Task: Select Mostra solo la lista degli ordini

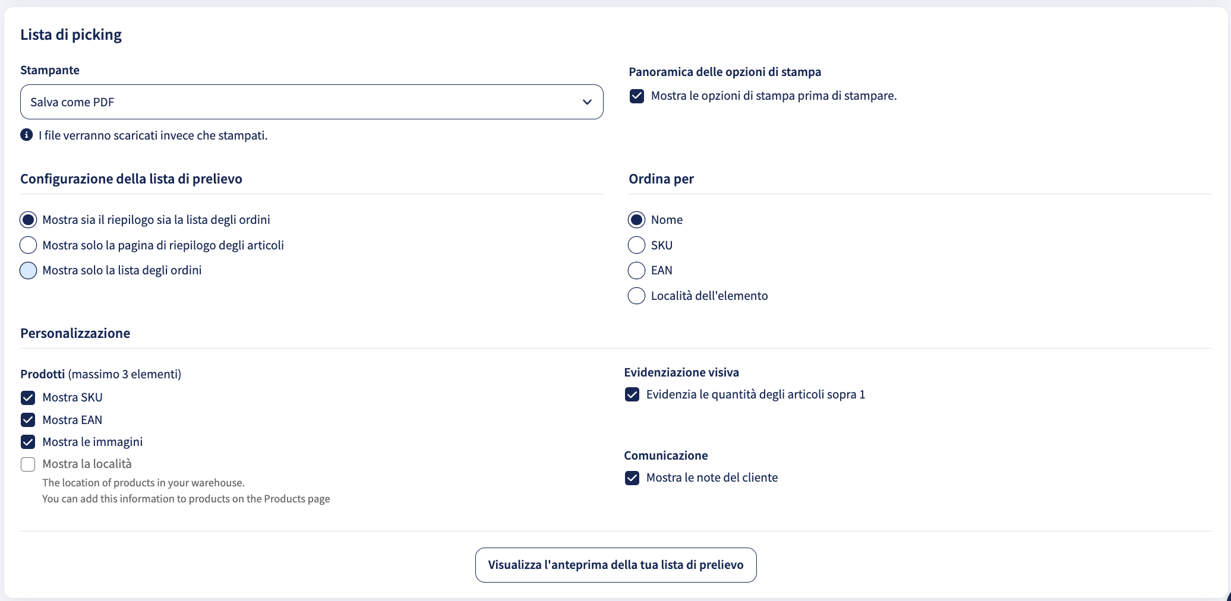Action: pos(28,270)
